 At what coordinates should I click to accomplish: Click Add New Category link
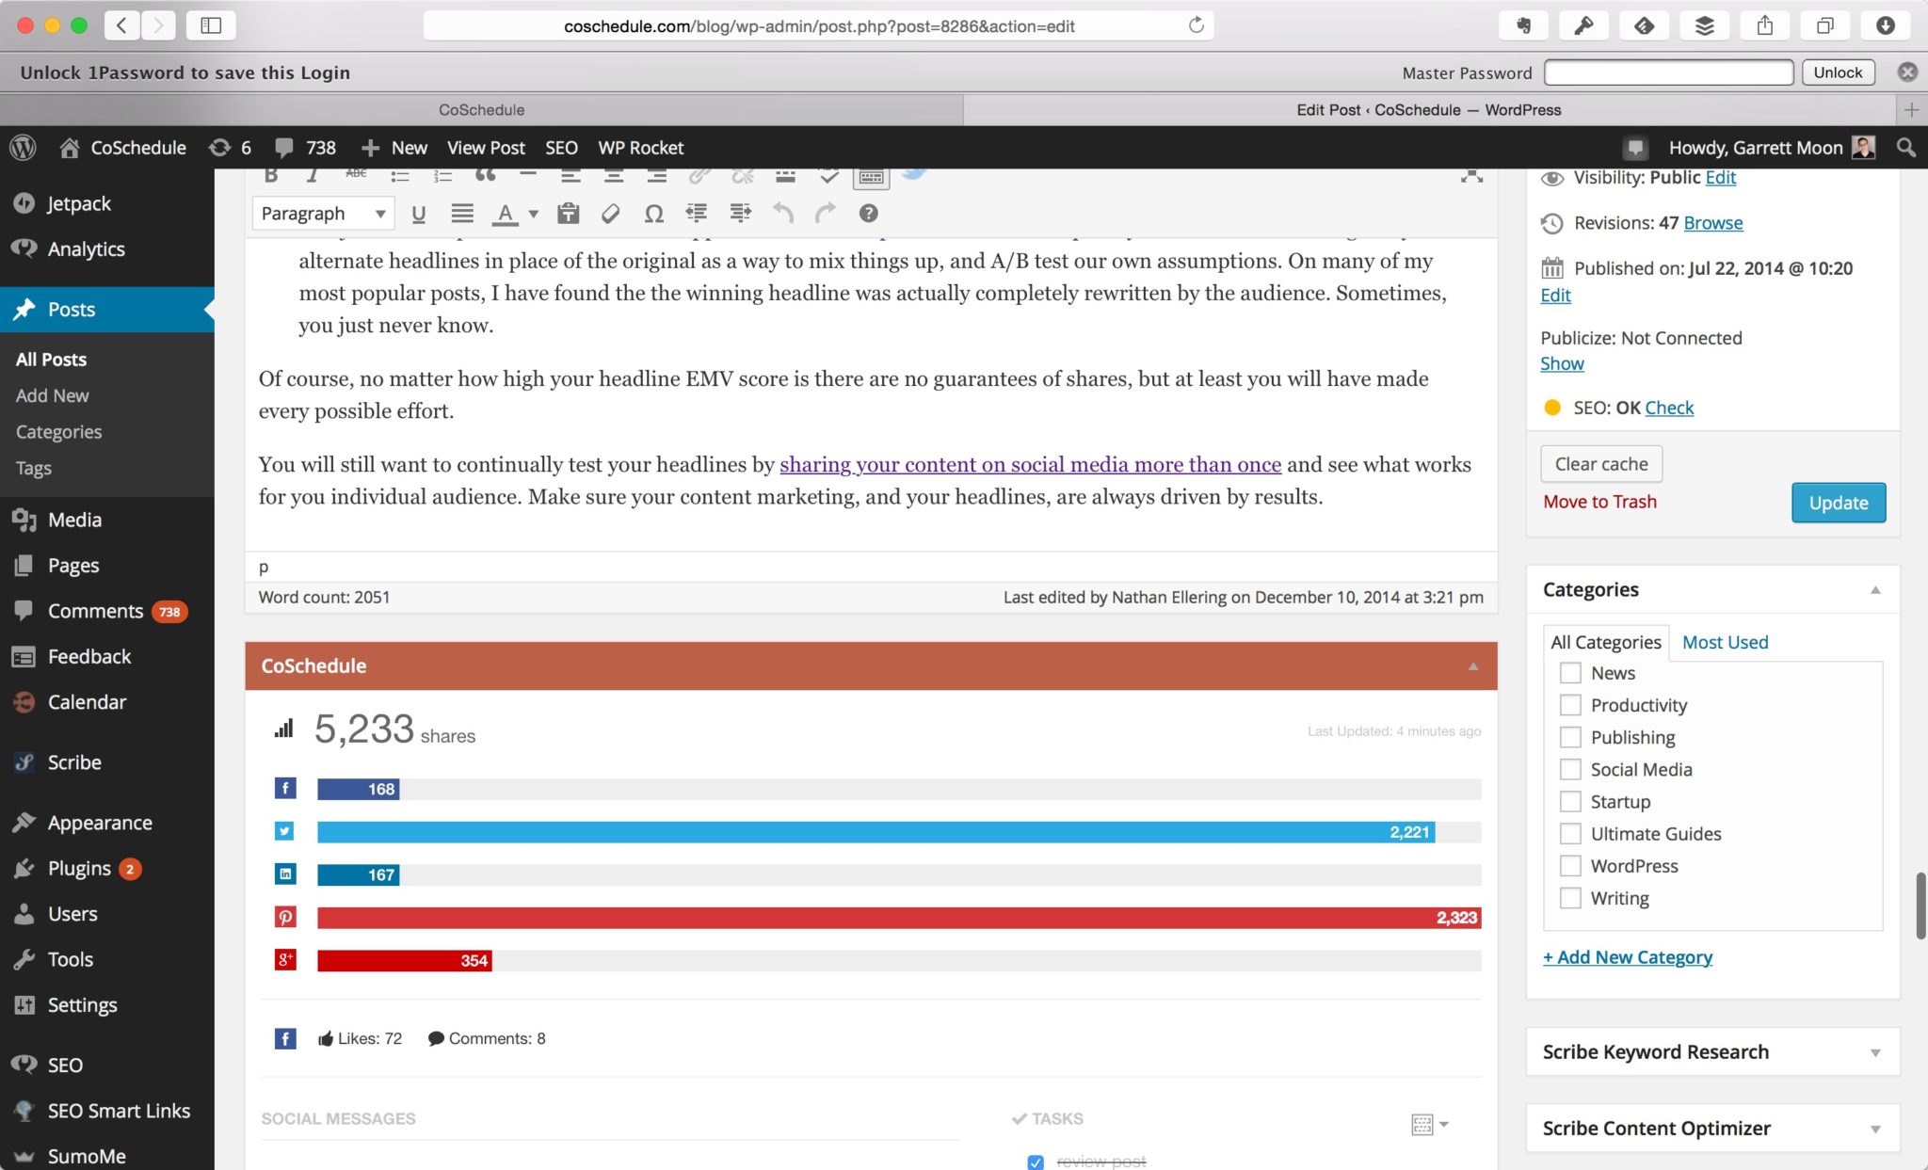(1627, 957)
